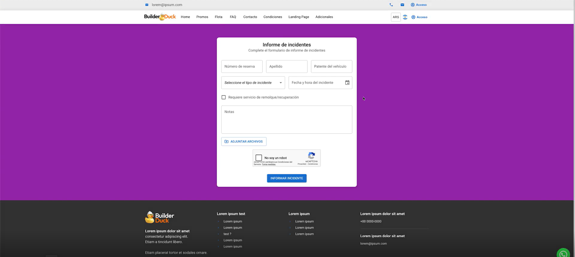Focus the 'Número de reserva' field
Image resolution: width=575 pixels, height=257 pixels.
tap(241, 66)
